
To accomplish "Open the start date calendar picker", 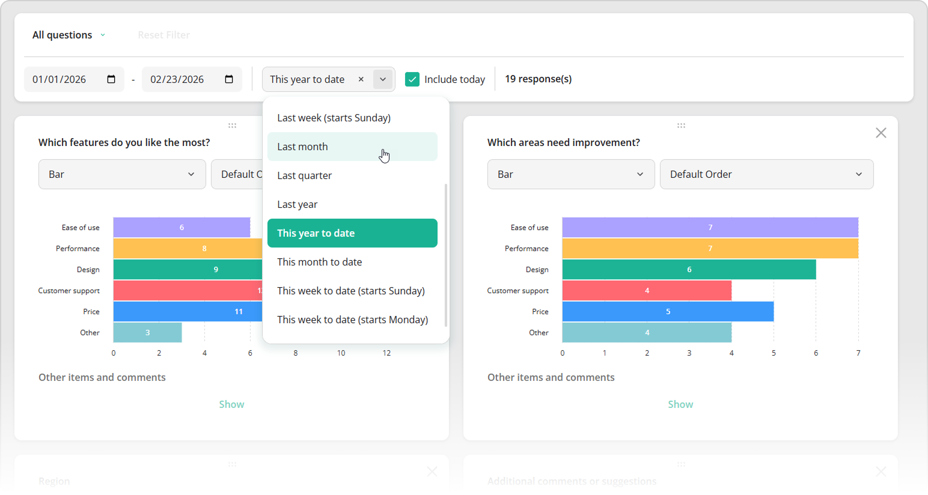I will click(111, 79).
